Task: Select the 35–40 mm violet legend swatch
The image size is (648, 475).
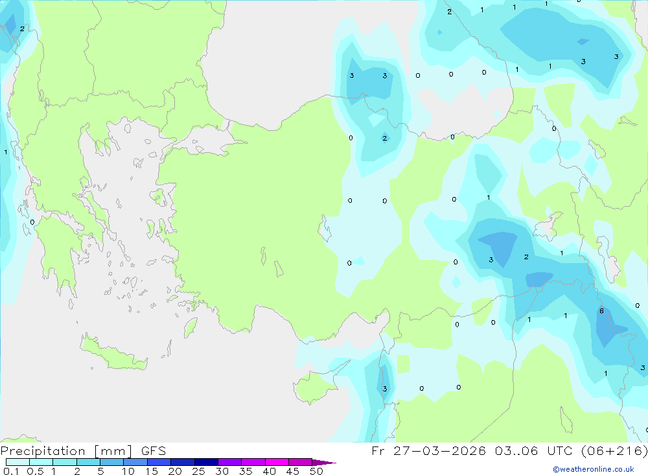Action: click(x=253, y=462)
